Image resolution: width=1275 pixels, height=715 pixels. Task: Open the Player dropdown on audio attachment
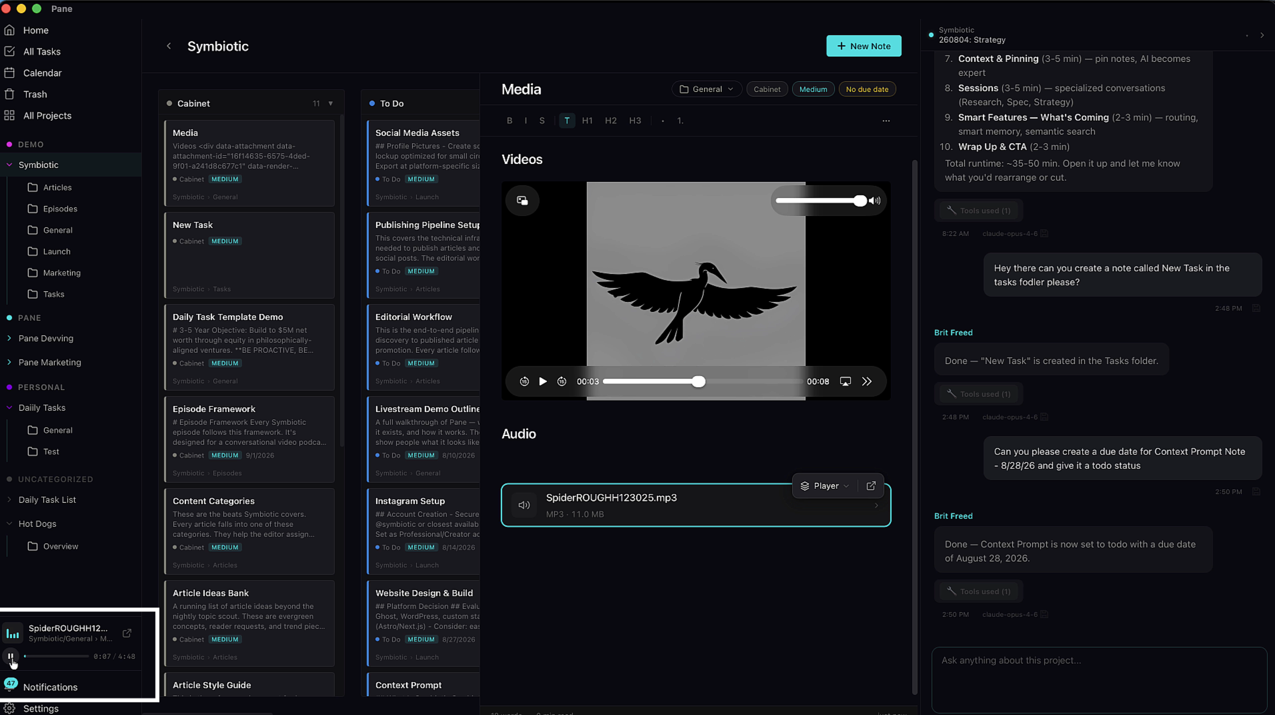[825, 486]
